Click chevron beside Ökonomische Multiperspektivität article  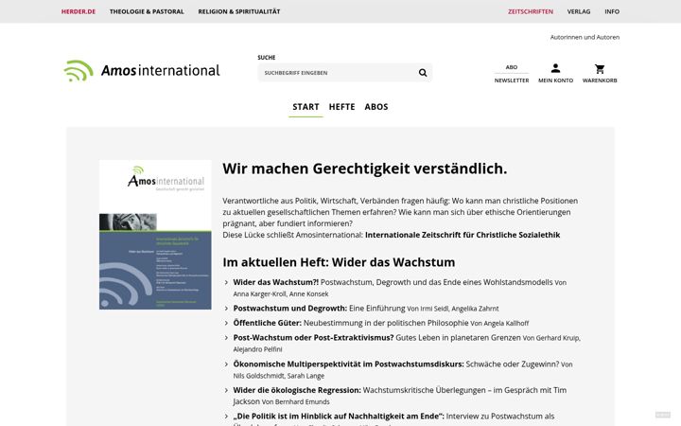click(x=226, y=364)
